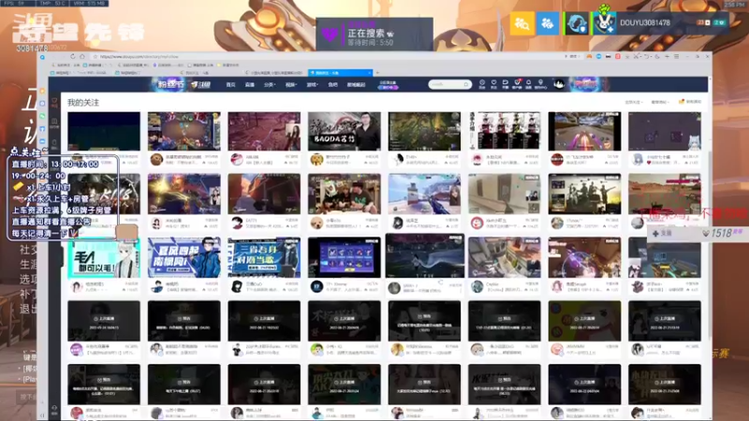The image size is (749, 421).
Task: Expand the 分类 category dropdown
Action: tap(269, 84)
